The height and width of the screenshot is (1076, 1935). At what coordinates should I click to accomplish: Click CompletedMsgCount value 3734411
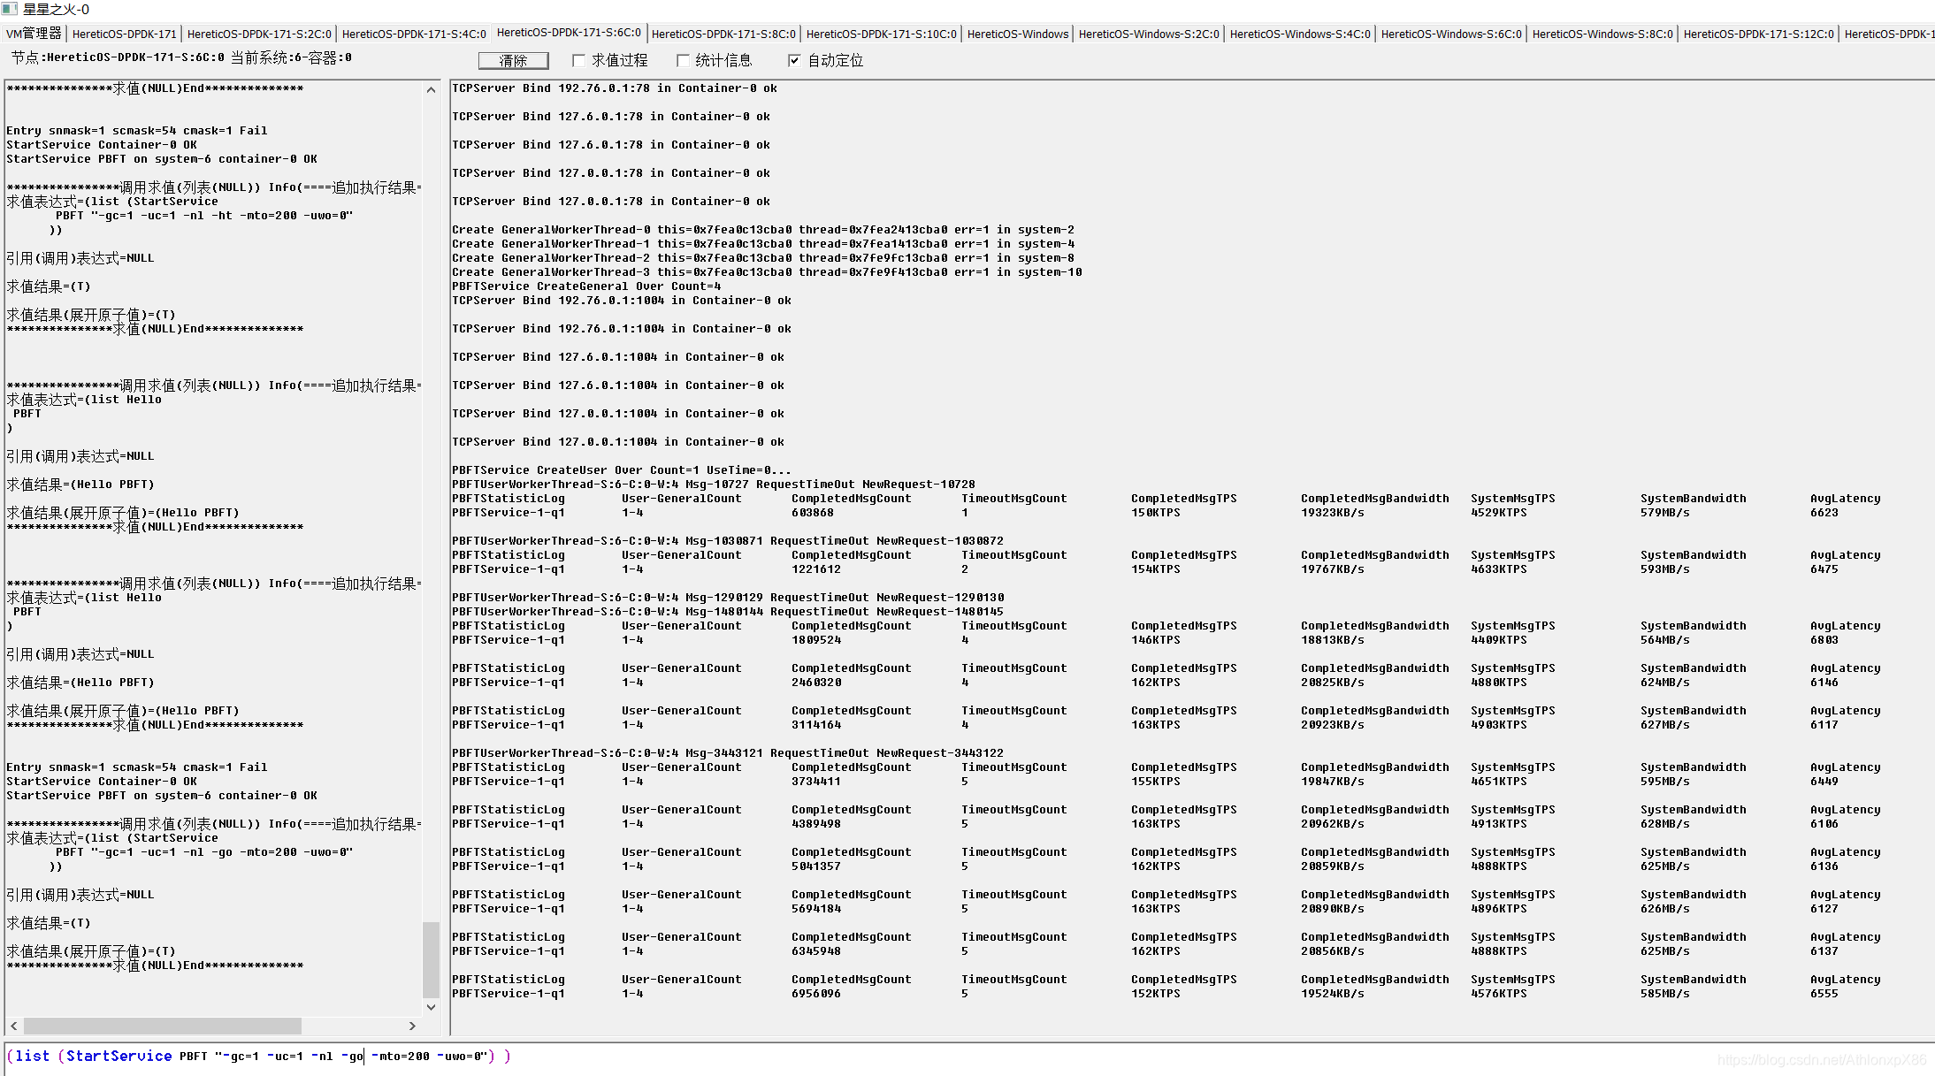tap(815, 781)
